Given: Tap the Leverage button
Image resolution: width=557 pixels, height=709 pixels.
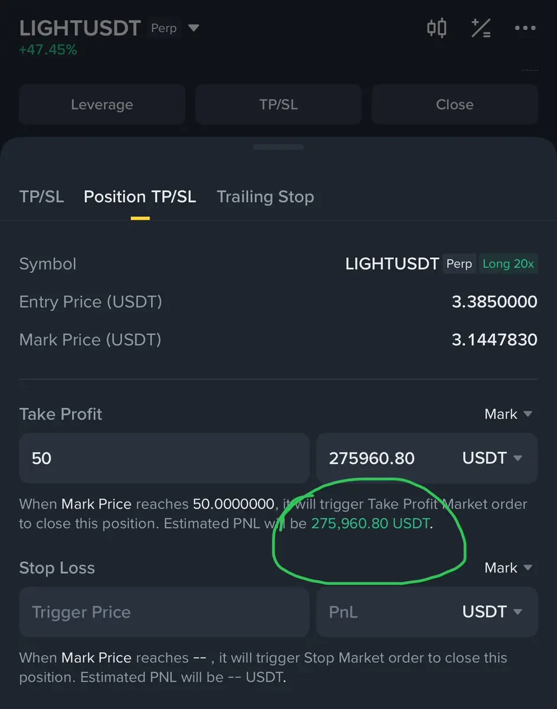Looking at the screenshot, I should 102,105.
